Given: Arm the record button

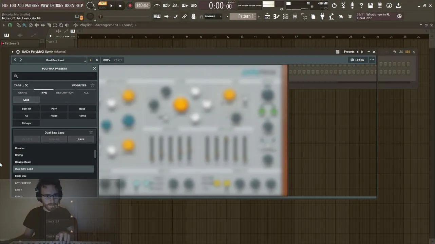Looking at the screenshot, I should click(130, 6).
